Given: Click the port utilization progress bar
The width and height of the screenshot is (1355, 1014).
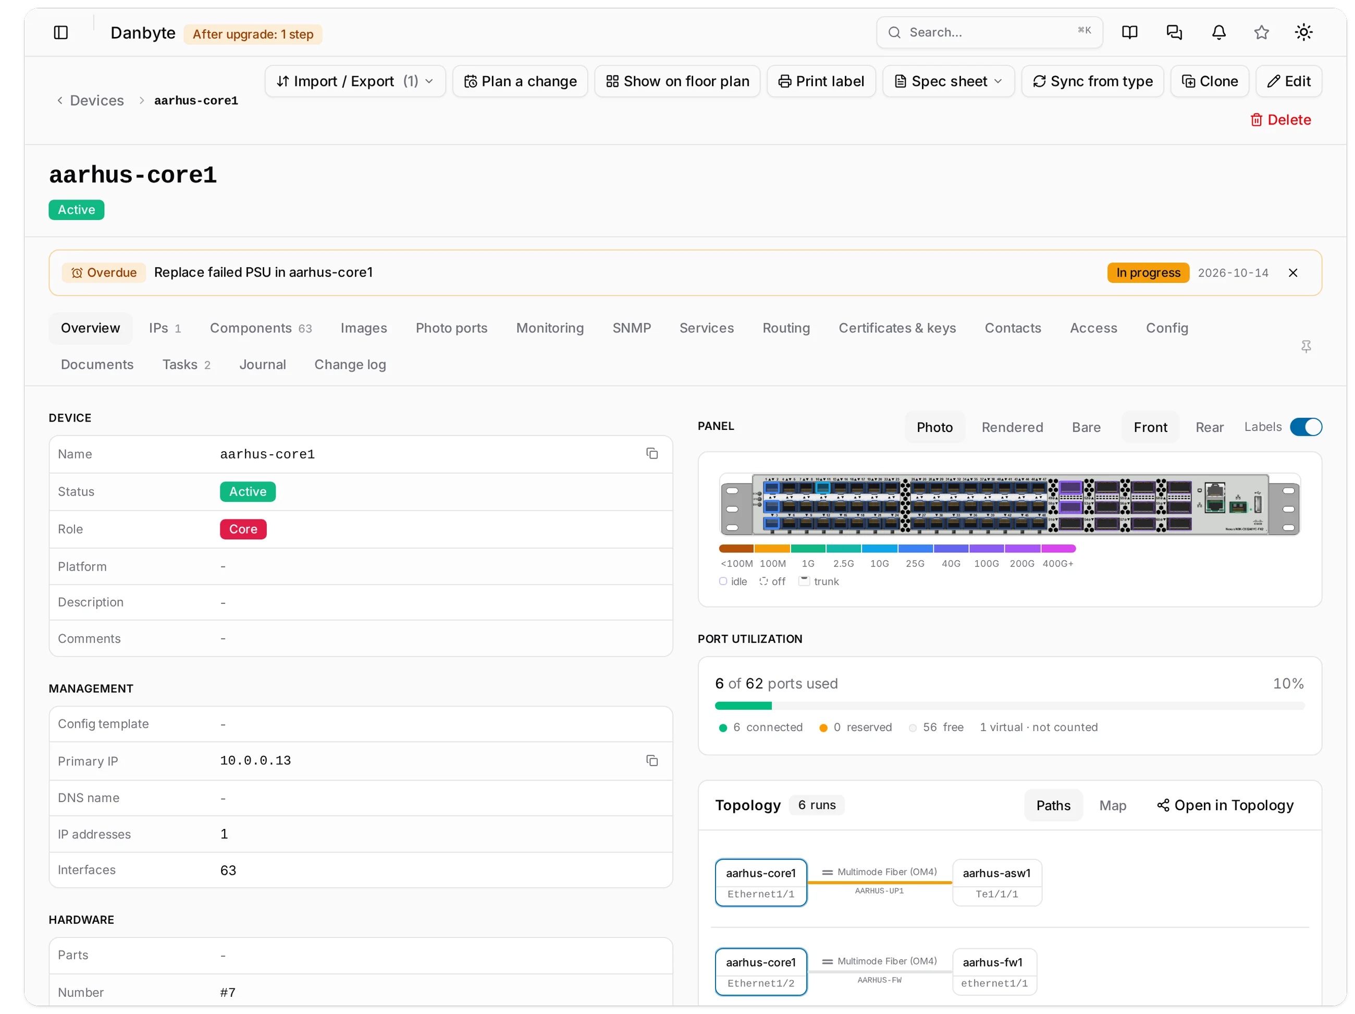Looking at the screenshot, I should [1009, 706].
